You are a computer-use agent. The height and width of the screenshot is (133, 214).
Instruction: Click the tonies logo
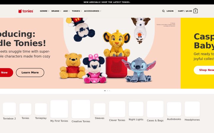[x=26, y=11]
